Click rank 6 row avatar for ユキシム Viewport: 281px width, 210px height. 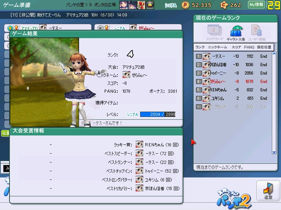[207, 98]
